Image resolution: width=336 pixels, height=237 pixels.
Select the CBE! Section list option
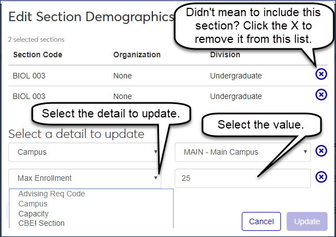coord(41,223)
